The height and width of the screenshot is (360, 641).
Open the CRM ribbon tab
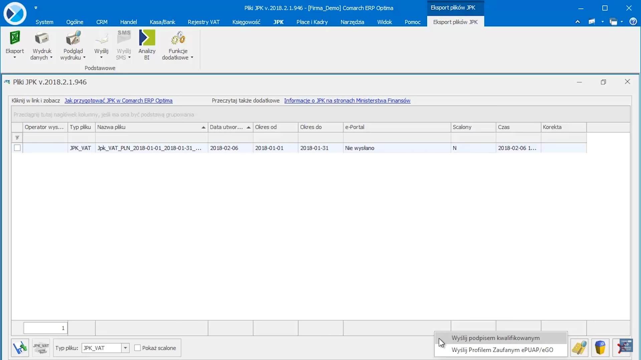click(102, 22)
